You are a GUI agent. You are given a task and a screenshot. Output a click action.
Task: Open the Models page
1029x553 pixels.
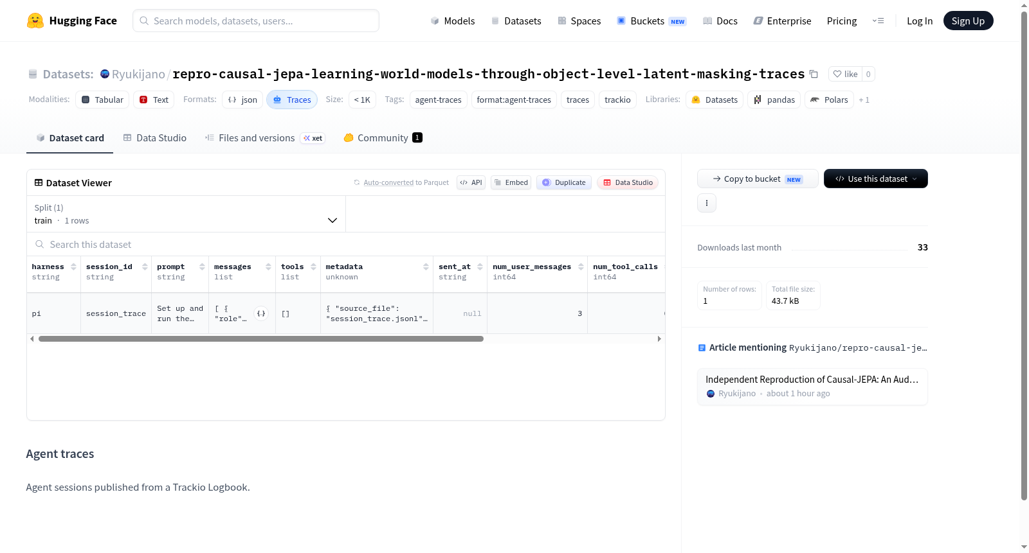pos(452,21)
